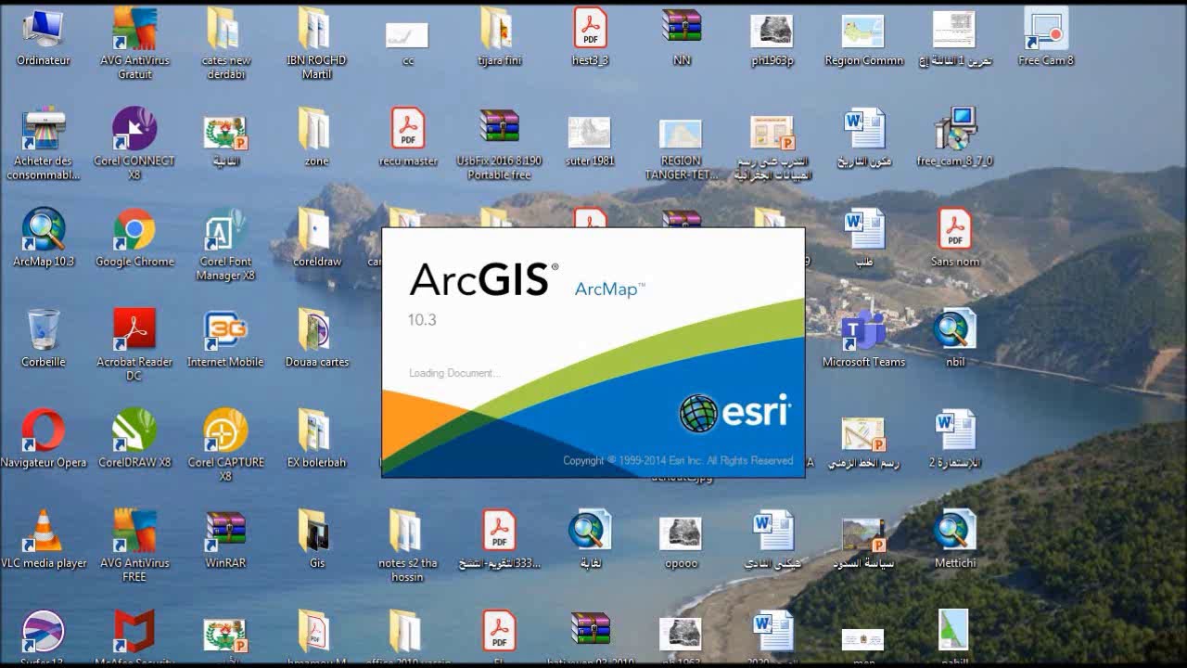Open the Ordinateur desktop icon
Viewport: 1187px width, 668px height.
pyautogui.click(x=43, y=30)
